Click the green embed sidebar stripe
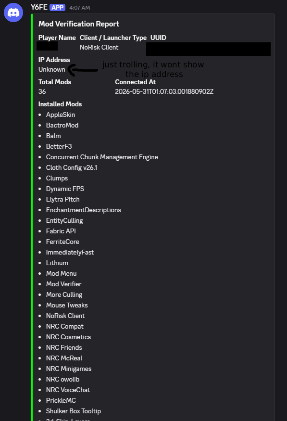287x421 pixels. click(32, 217)
